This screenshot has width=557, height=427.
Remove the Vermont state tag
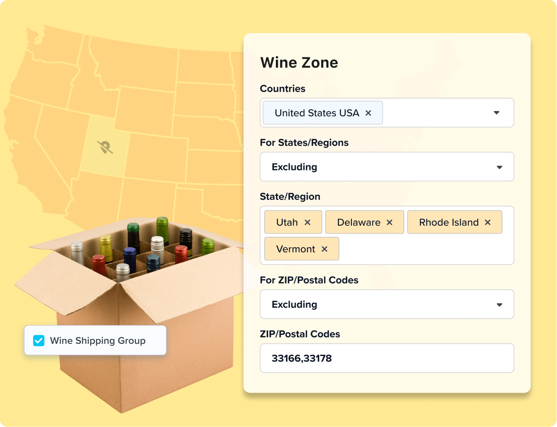point(324,249)
